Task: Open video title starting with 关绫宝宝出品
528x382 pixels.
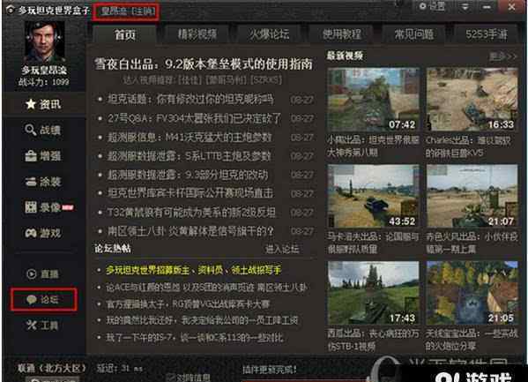Action: pos(472,340)
